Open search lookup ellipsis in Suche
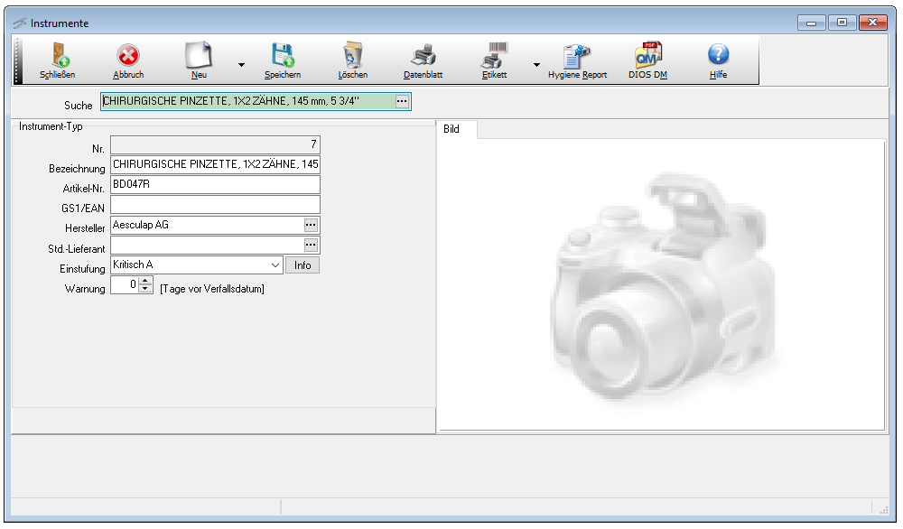This screenshot has height=529, width=903. (402, 101)
